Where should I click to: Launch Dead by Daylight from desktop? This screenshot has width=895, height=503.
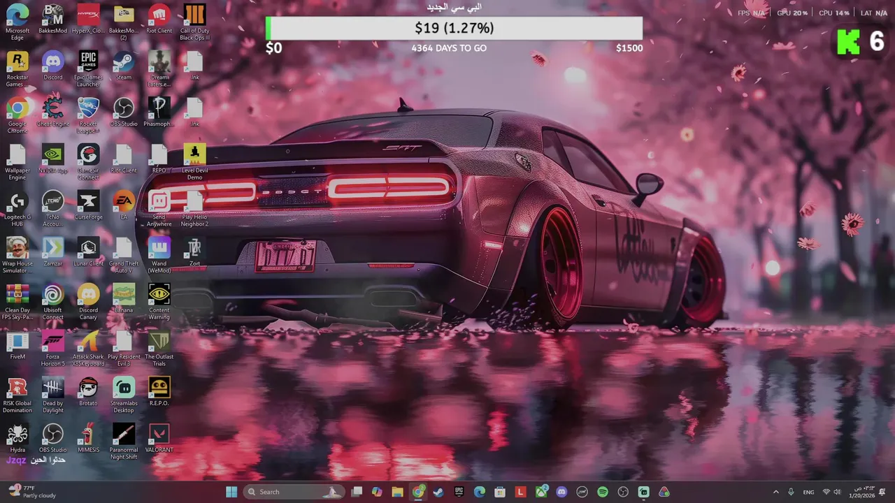(x=53, y=395)
